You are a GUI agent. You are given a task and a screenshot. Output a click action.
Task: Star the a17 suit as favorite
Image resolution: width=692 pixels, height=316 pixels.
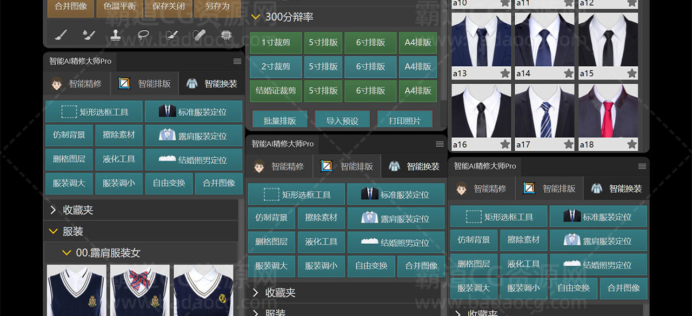[x=569, y=144]
